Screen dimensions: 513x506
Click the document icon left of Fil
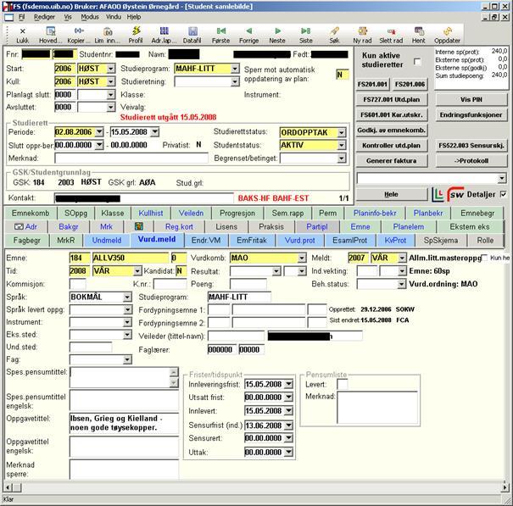[8, 17]
